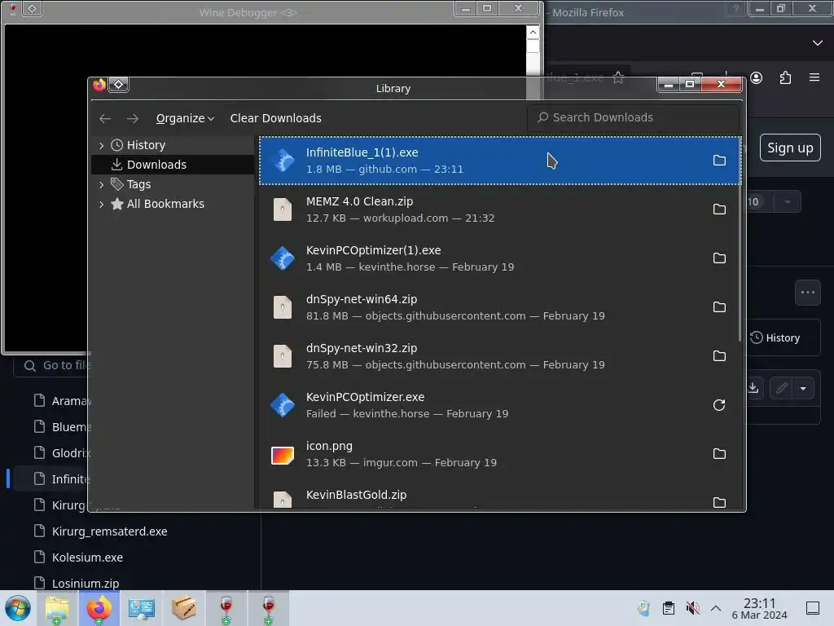Click the Go to file search box
This screenshot has width=834, height=626.
(51, 365)
